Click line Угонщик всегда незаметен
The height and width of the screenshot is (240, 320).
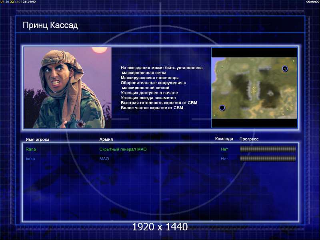point(148,98)
